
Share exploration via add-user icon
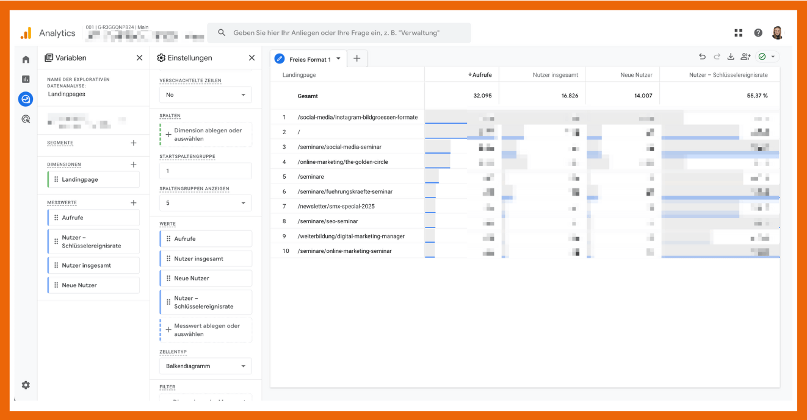(745, 57)
